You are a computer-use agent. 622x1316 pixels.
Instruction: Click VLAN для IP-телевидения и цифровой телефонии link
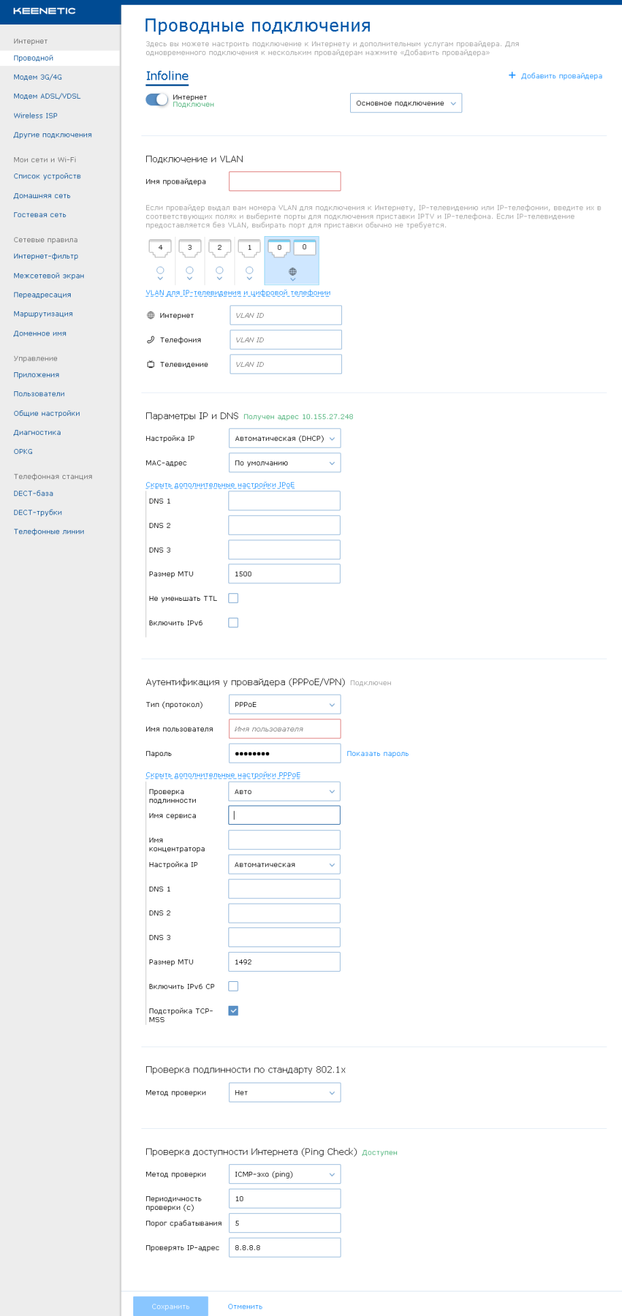coord(238,293)
